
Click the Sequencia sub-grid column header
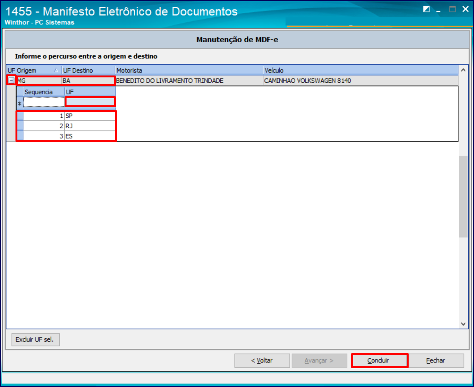click(x=44, y=92)
